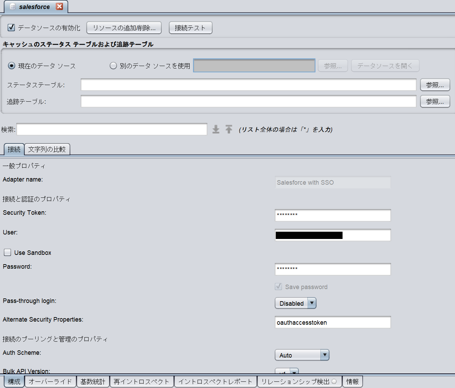The image size is (455, 388).
Task: Open the Bulk API Version dropdown
Action: point(286,371)
